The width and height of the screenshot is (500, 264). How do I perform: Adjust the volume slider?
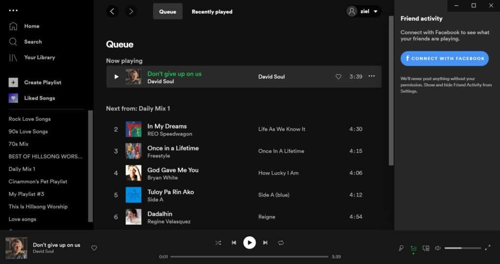click(463, 248)
